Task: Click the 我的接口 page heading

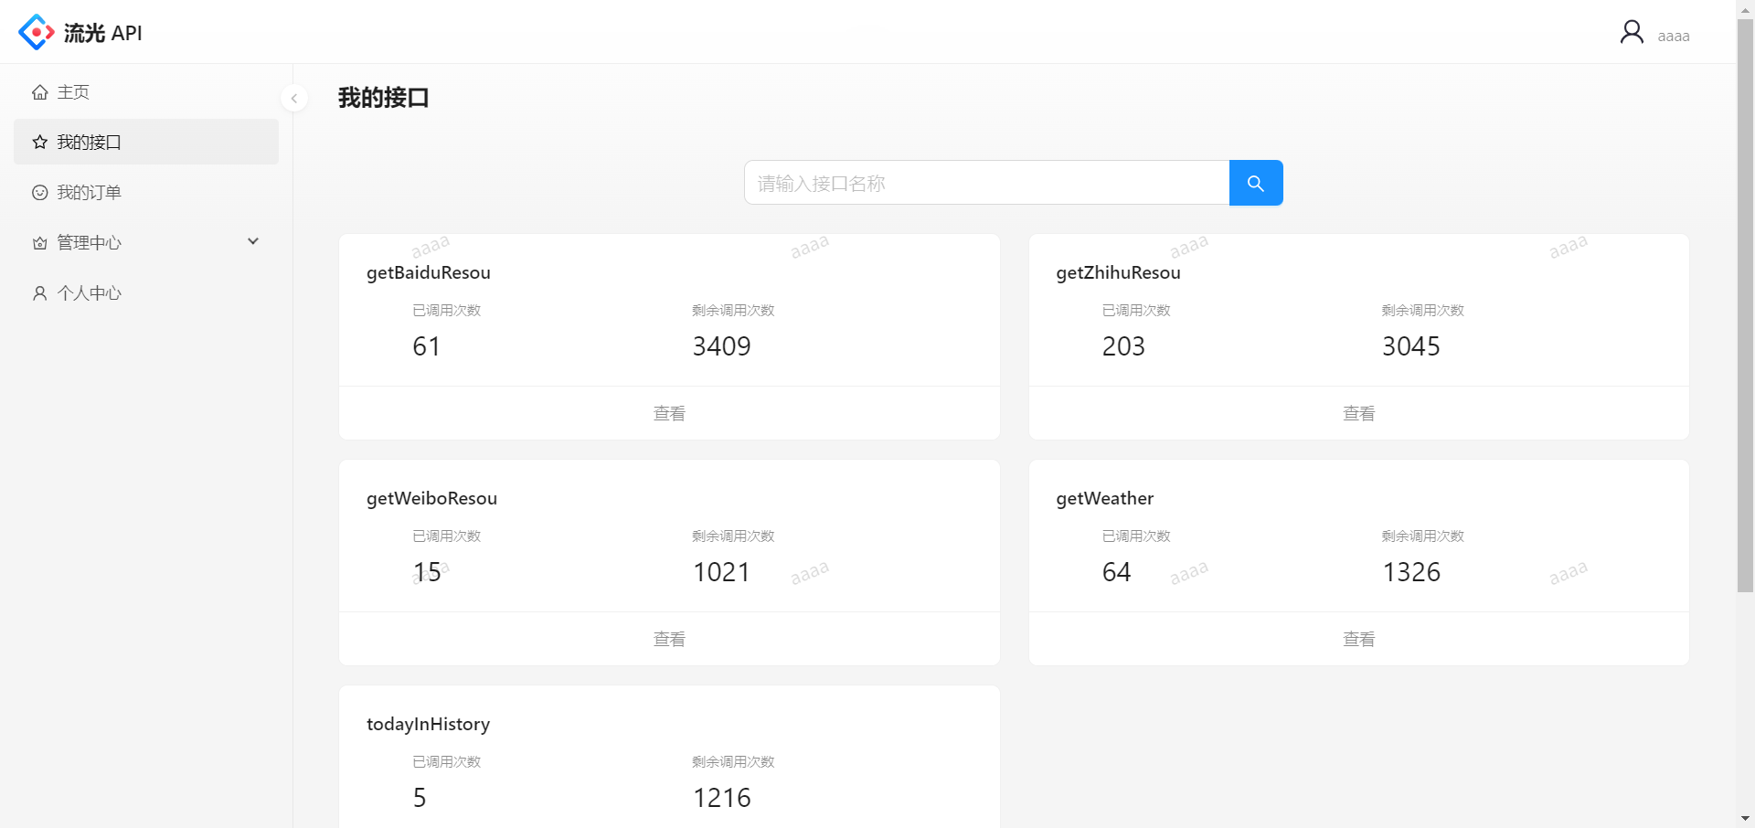Action: tap(383, 98)
